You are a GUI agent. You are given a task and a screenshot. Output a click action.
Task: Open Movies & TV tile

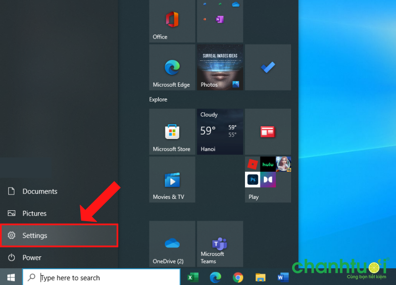pos(172,180)
